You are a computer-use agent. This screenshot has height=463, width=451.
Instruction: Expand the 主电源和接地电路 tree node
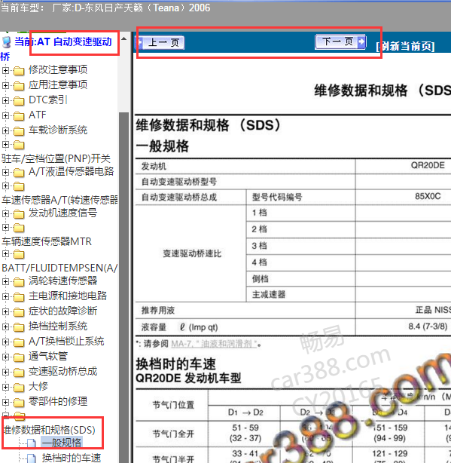(5, 296)
